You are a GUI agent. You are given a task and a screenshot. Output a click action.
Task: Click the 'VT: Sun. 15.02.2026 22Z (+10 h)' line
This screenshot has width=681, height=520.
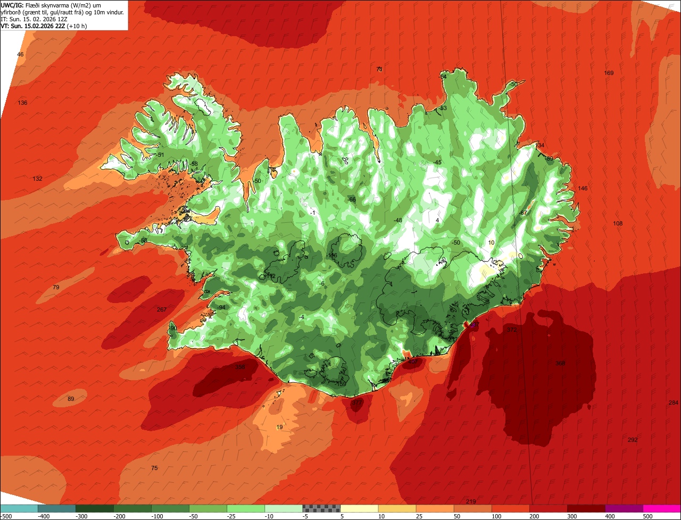click(x=44, y=26)
